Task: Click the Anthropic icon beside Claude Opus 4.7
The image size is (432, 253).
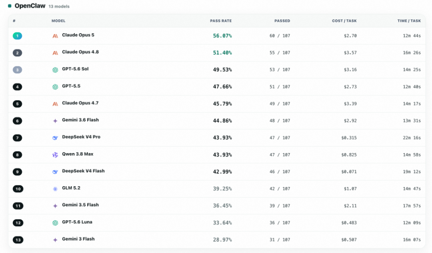Action: click(x=55, y=104)
